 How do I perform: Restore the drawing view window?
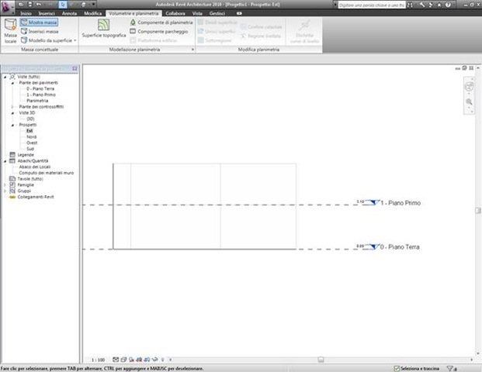pyautogui.click(x=464, y=68)
